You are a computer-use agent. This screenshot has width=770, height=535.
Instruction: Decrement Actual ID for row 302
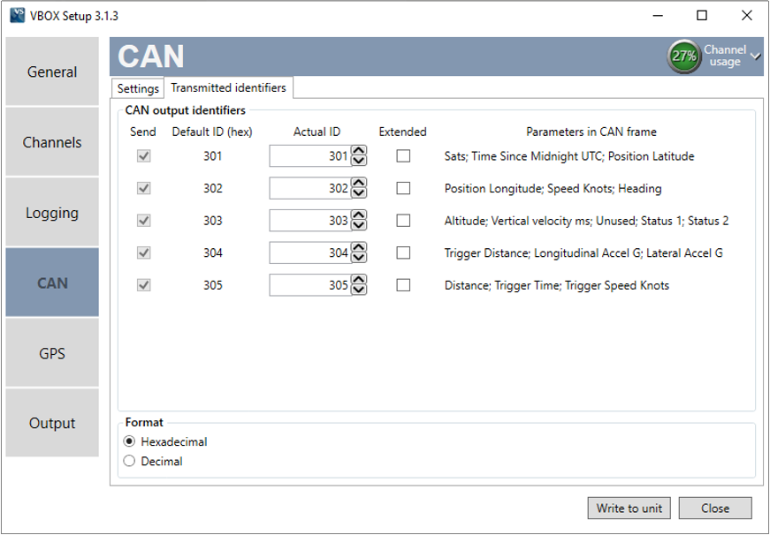[x=359, y=193]
